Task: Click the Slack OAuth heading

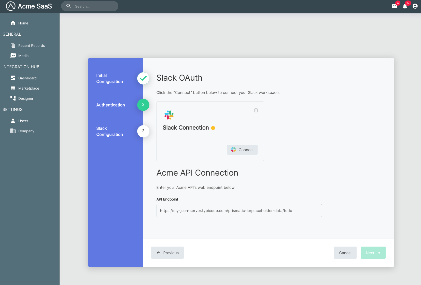Action: pos(179,78)
